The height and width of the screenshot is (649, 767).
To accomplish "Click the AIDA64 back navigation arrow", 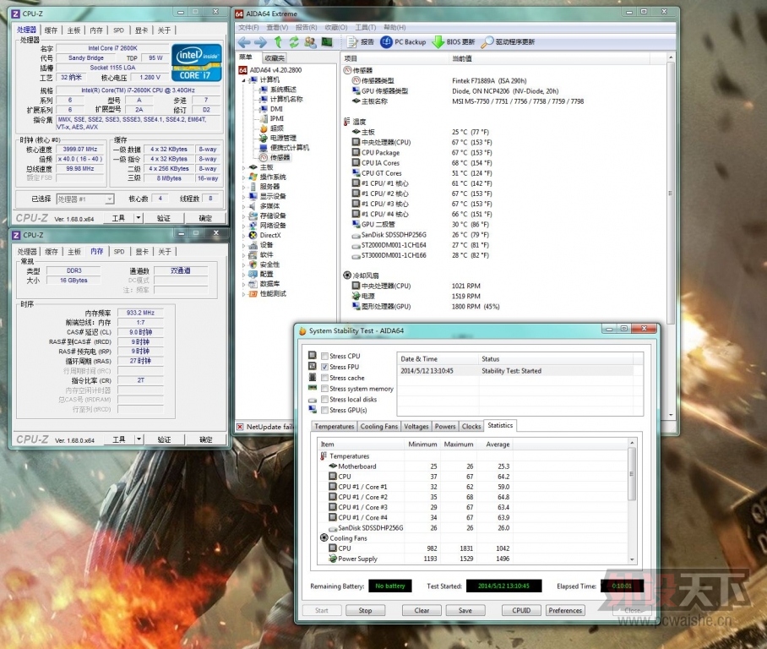I will coord(244,42).
